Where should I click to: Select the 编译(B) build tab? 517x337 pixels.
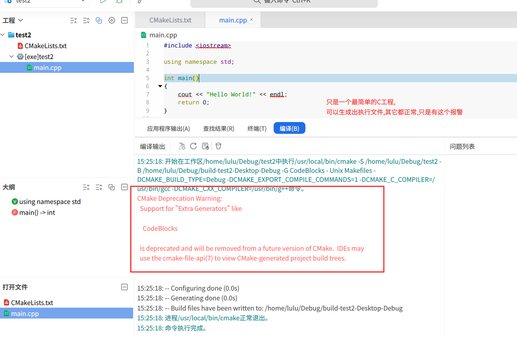pyautogui.click(x=290, y=128)
